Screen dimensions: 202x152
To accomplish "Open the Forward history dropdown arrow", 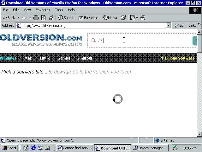I will (30, 18).
